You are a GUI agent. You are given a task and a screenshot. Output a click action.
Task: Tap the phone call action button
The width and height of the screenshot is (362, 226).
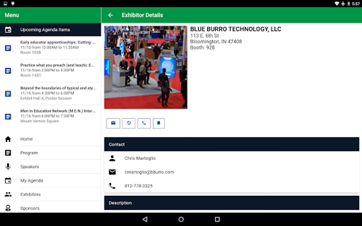point(144,123)
